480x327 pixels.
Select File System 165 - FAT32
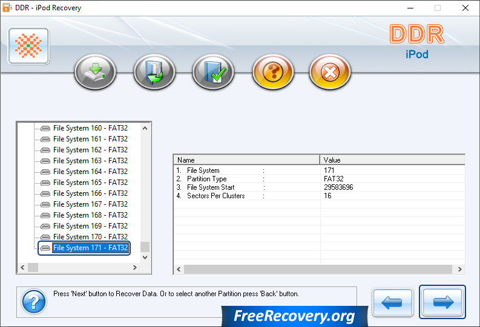tap(90, 183)
